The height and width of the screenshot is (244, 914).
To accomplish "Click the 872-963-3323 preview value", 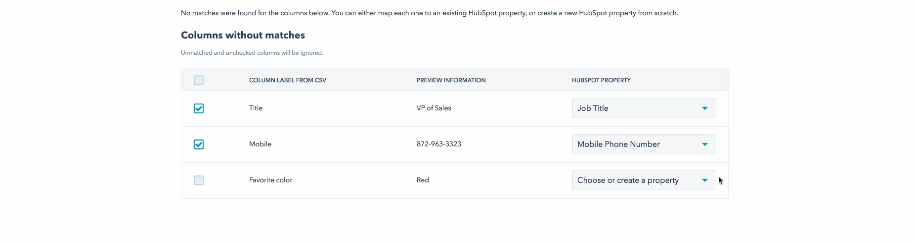I will click(438, 144).
